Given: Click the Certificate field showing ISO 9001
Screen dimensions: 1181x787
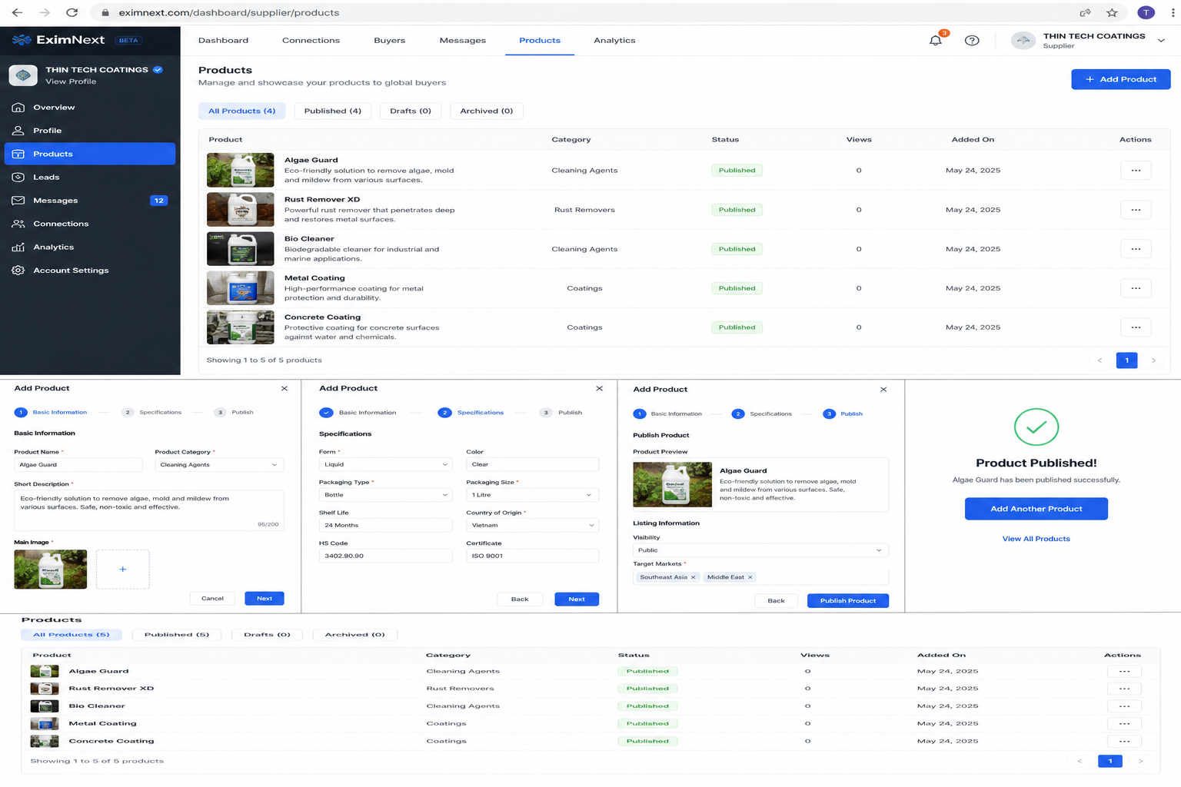Looking at the screenshot, I should [532, 556].
